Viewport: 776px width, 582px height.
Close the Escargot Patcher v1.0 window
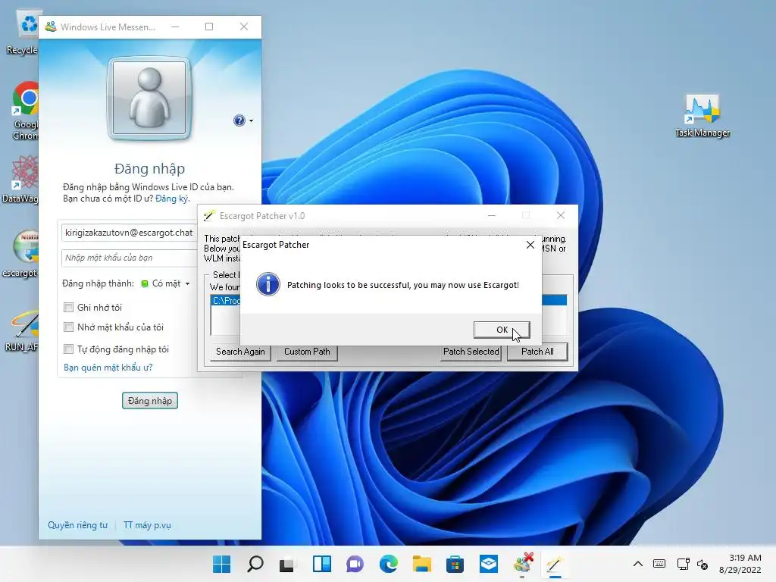click(x=560, y=215)
